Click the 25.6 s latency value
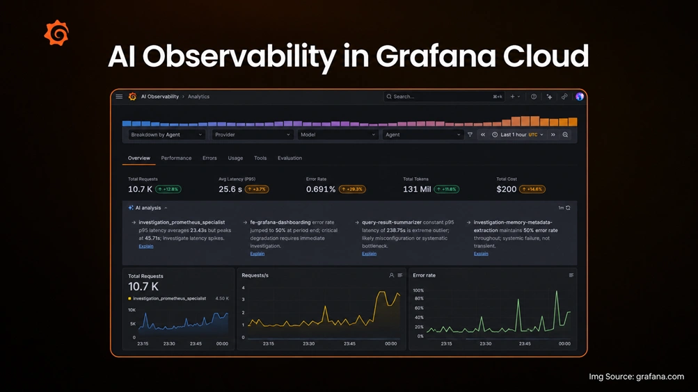This screenshot has height=392, width=698. coord(230,189)
